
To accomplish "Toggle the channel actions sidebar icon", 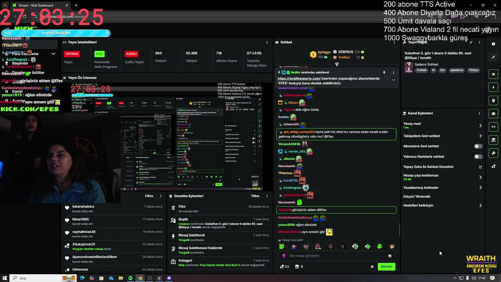I will click(x=493, y=140).
